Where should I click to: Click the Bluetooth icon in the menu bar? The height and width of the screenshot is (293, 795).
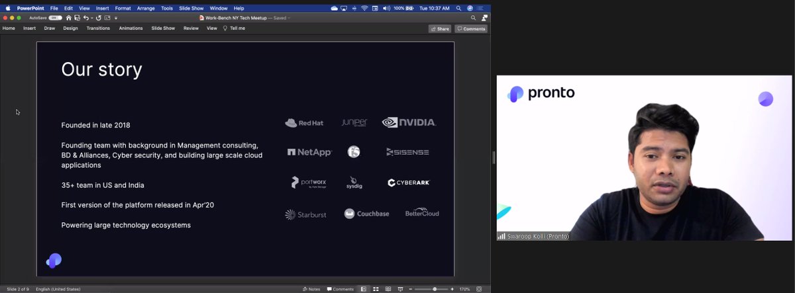[354, 8]
